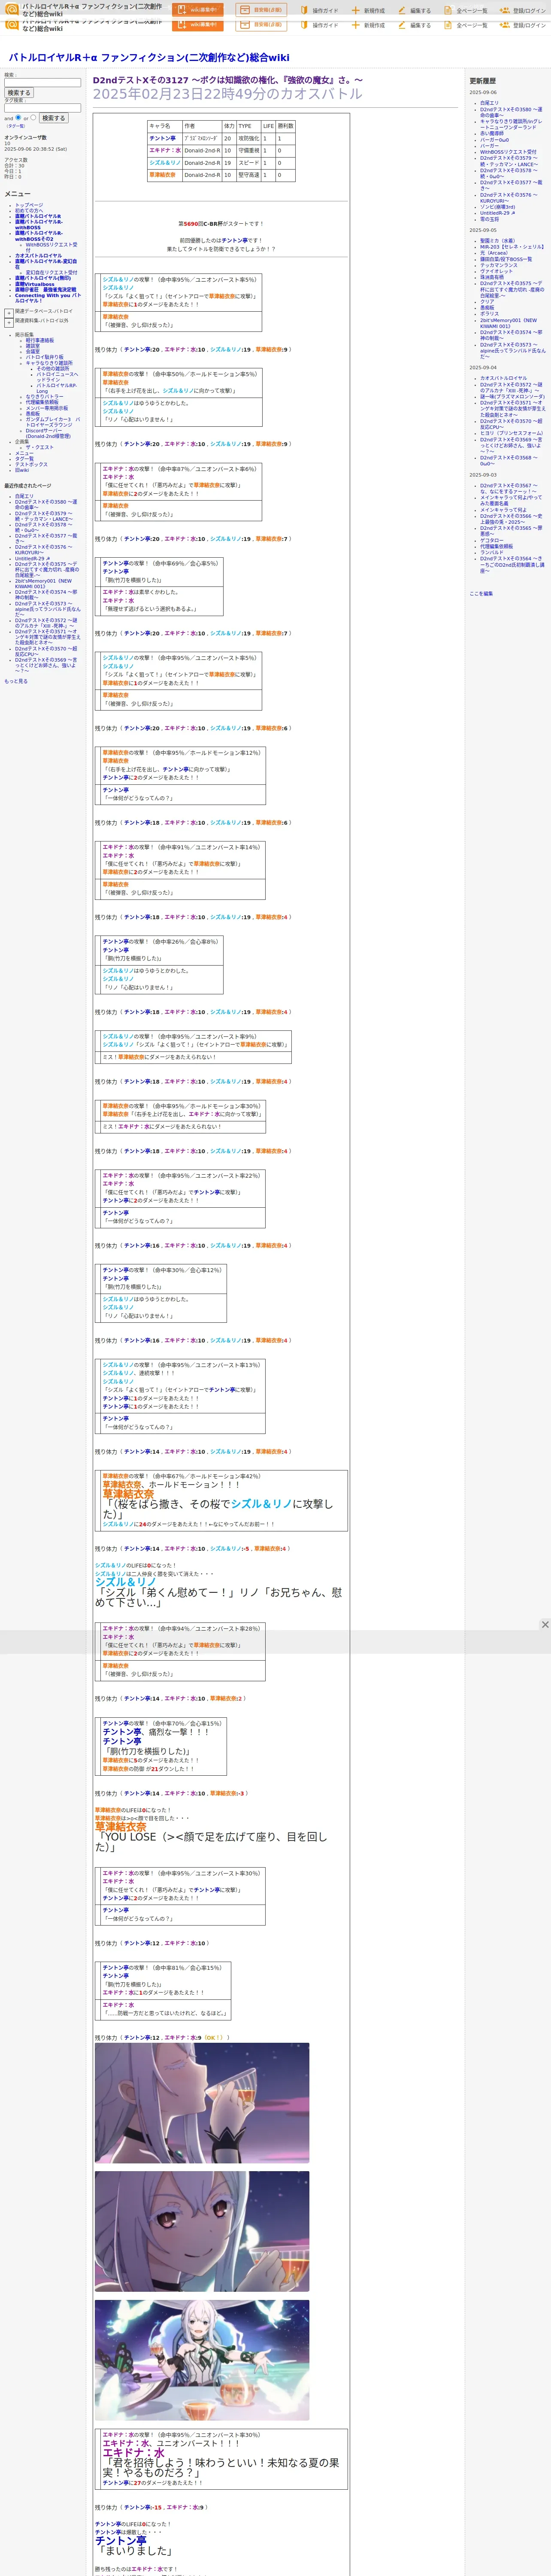
Task: Click 検索する button beside the and/or radios
Action: [53, 118]
